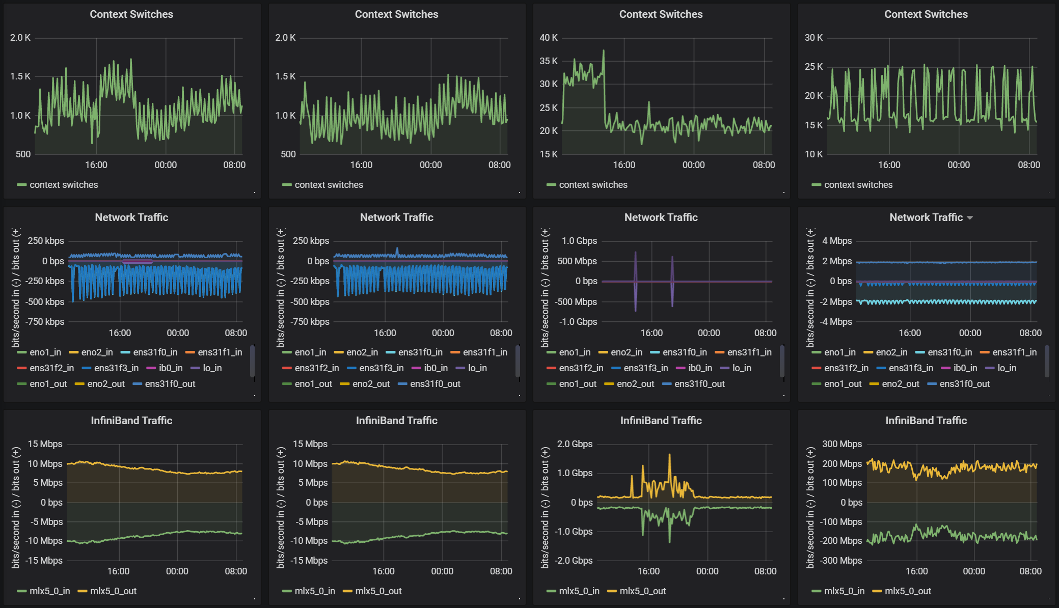Toggle mlx5_0_out label in the 300 Mbps InfiniBand legend
The height and width of the screenshot is (608, 1059).
tap(908, 591)
